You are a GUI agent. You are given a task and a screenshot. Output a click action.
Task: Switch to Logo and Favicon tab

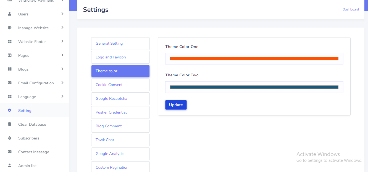[x=120, y=57]
